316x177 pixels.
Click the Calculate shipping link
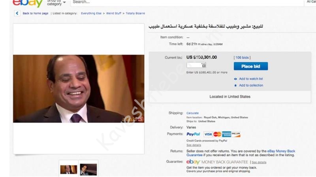(x=192, y=113)
